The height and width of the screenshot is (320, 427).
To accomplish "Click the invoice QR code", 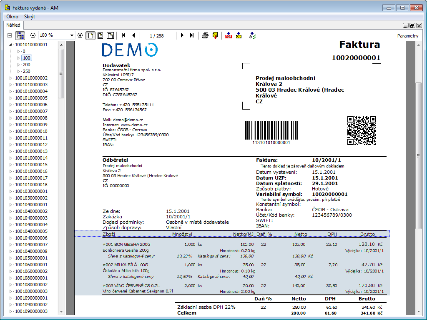I will [x=362, y=130].
